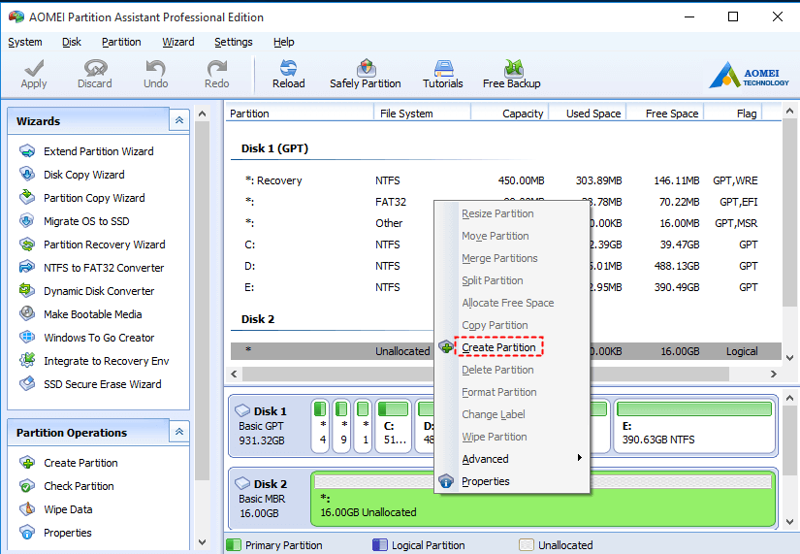The image size is (800, 554).
Task: Open the Help menu
Action: [x=284, y=42]
